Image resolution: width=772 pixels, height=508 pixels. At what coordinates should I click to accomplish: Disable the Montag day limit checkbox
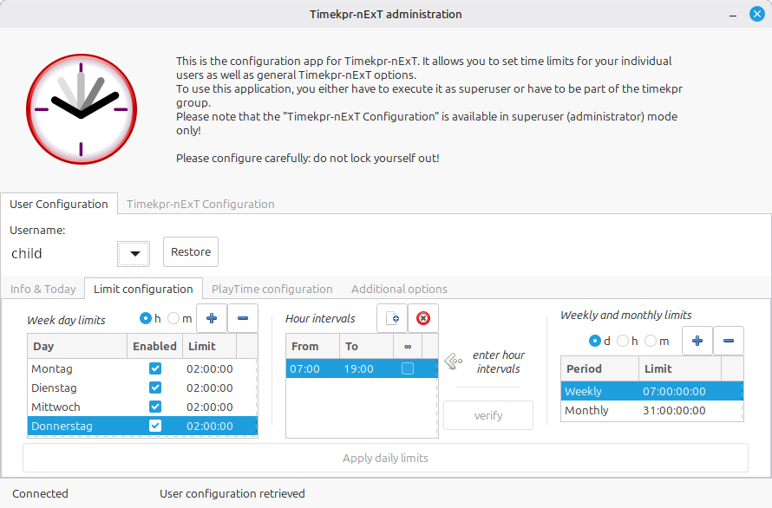pos(155,368)
